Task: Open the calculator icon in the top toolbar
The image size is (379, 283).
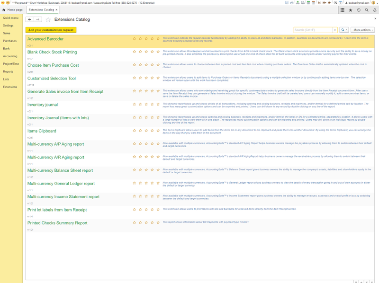Action: [x=308, y=3]
